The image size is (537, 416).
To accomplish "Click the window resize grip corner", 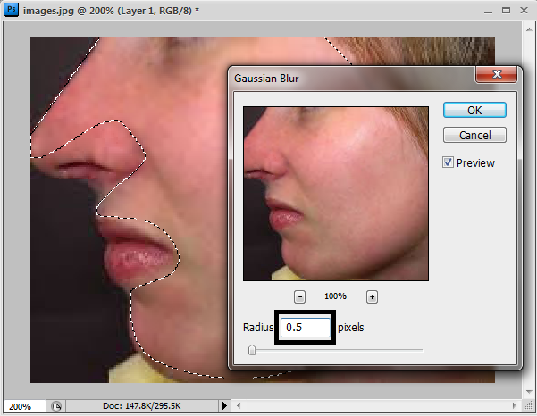I will tap(529, 406).
